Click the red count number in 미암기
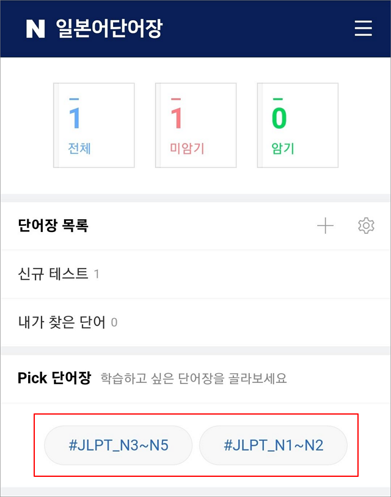The image size is (391, 497). pos(177,118)
